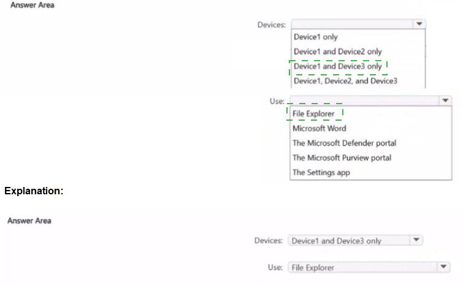Open arrow of Use box showing File Explorer

pos(444,267)
